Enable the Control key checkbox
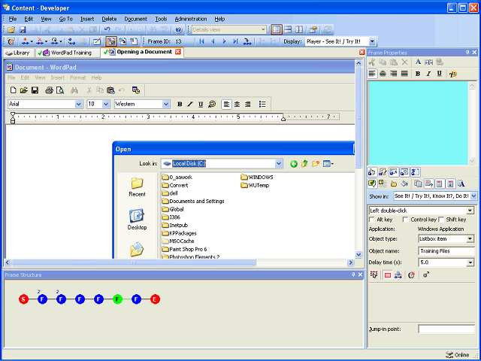 pos(406,220)
